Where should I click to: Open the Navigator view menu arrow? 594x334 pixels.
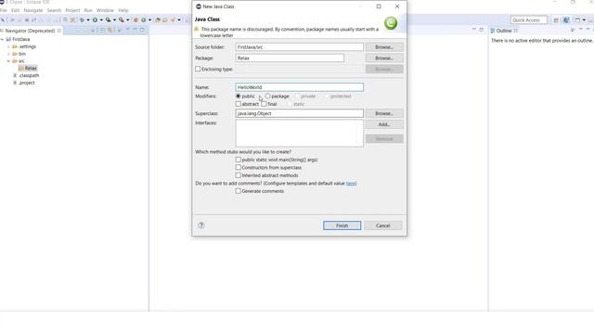pos(128,30)
